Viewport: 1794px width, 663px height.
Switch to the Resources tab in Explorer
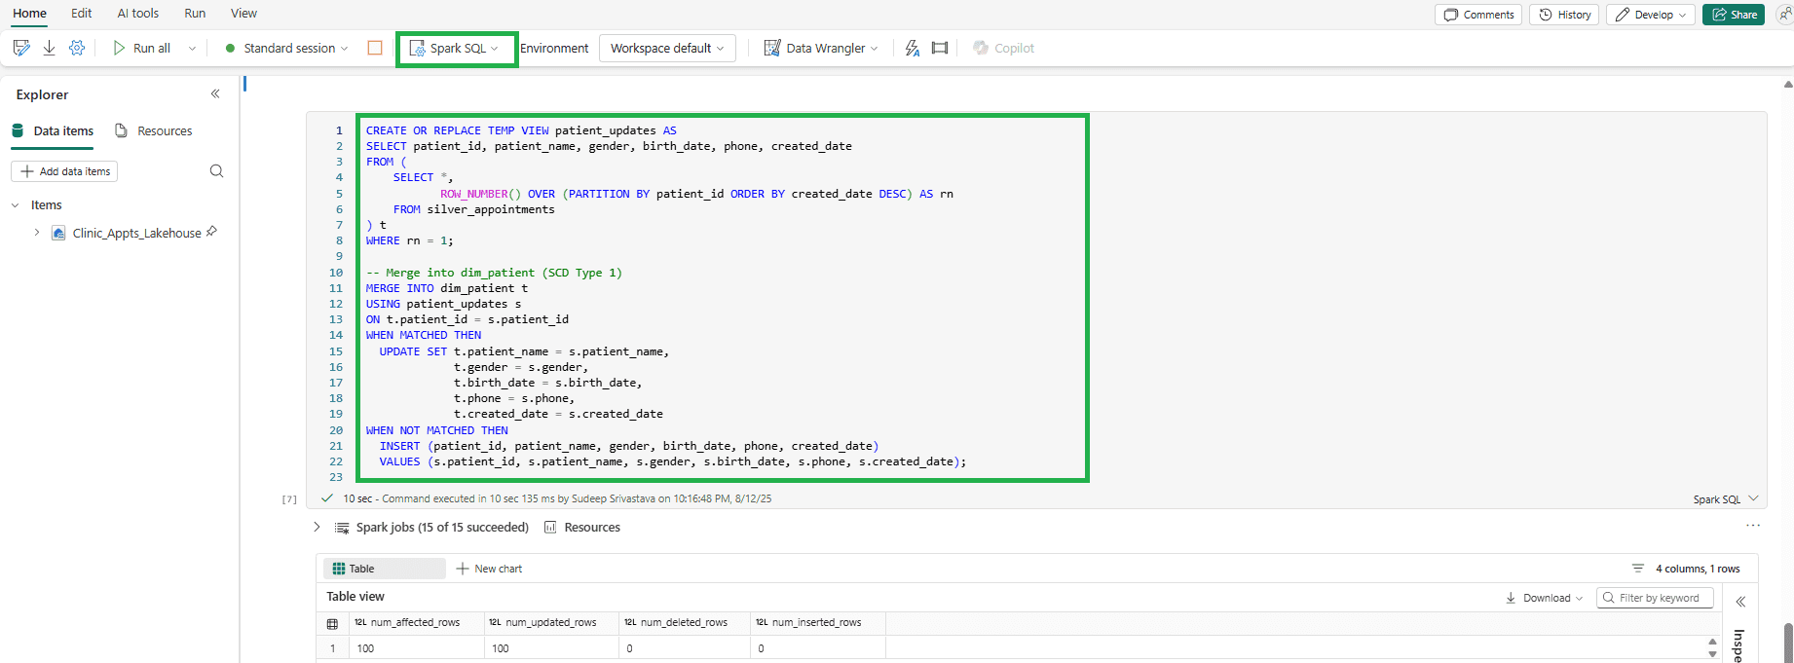click(x=154, y=130)
